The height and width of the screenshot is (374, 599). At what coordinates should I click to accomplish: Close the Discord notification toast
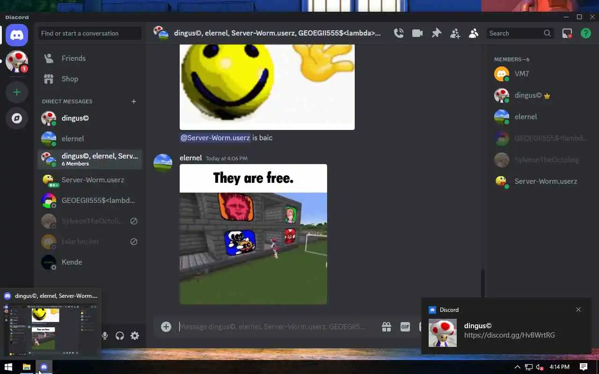[578, 309]
